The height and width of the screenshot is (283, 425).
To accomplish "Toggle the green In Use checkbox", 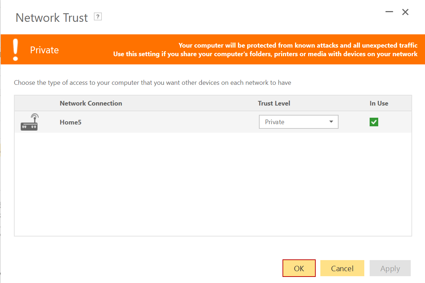I will 374,122.
